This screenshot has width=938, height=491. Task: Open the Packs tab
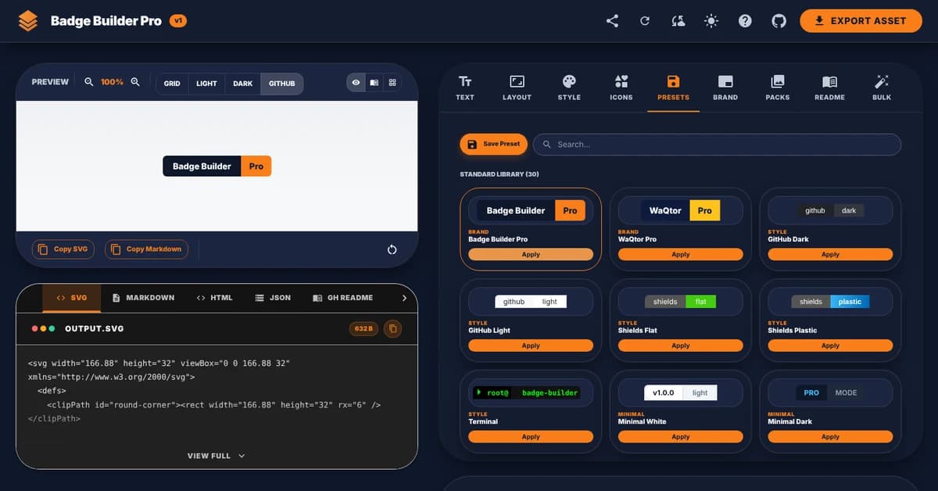[x=778, y=88]
